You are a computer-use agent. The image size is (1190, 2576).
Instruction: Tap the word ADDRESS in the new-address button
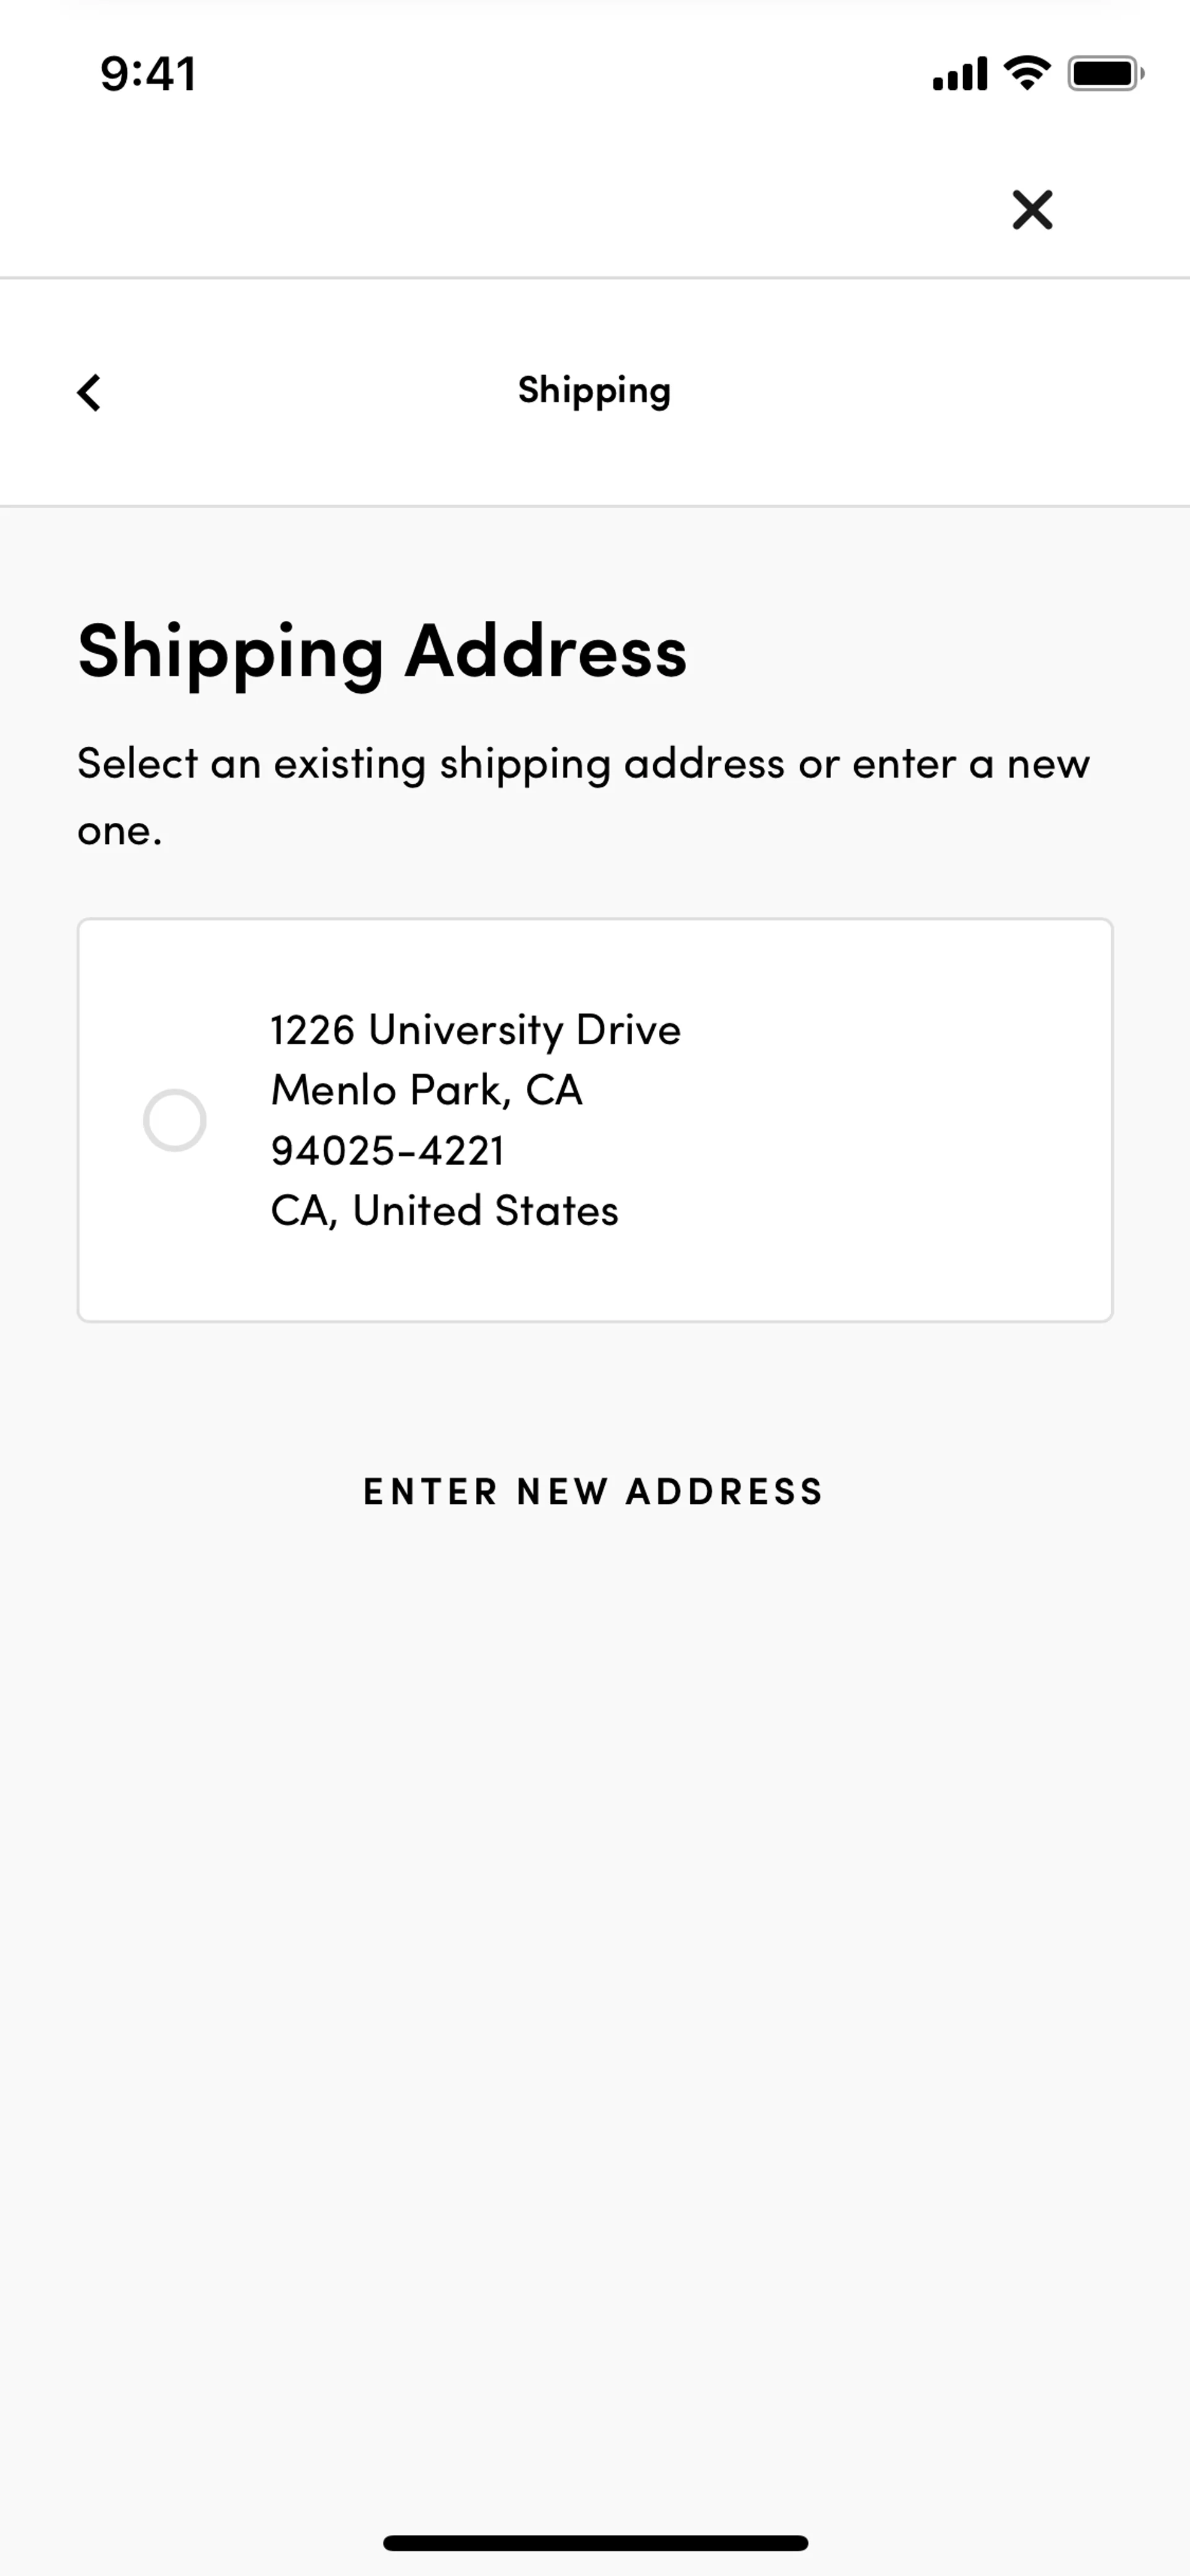[725, 1491]
